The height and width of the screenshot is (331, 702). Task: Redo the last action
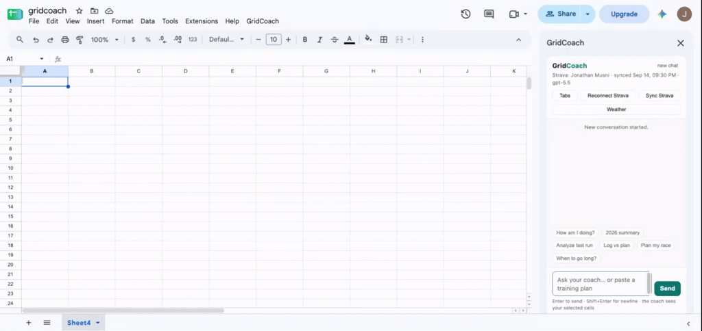(50, 40)
